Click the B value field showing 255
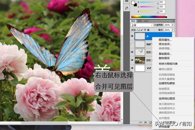Image resolution: width=195 pixels, height=130 pixels. pos(162,11)
